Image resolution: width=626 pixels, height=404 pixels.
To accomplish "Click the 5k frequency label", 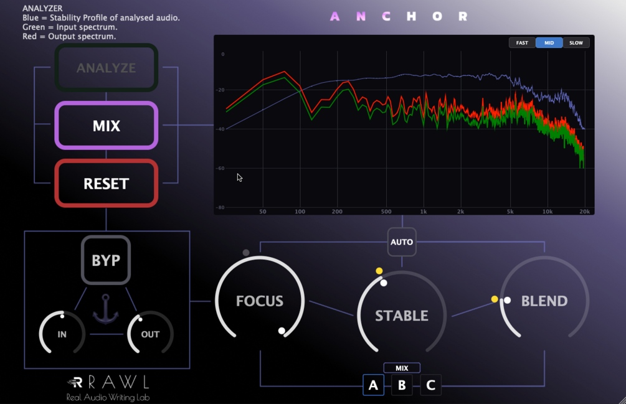I will point(510,212).
